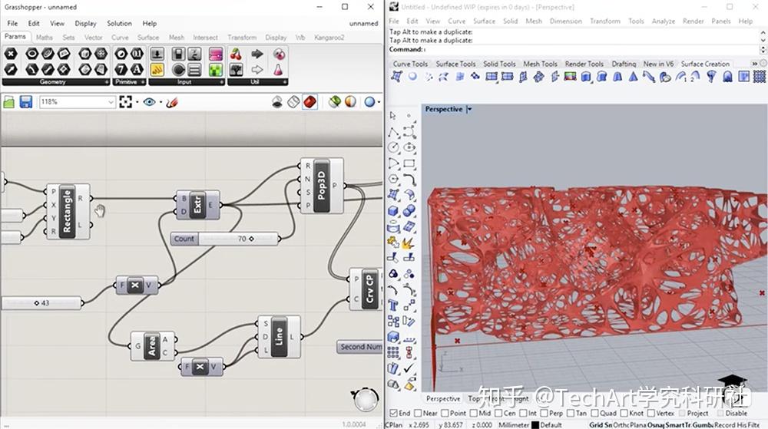Click the Pop3D component on canvas

pyautogui.click(x=321, y=186)
